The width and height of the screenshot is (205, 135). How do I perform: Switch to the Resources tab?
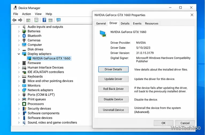click(151, 23)
